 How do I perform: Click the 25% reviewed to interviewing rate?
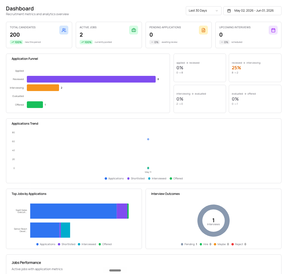pos(236,68)
